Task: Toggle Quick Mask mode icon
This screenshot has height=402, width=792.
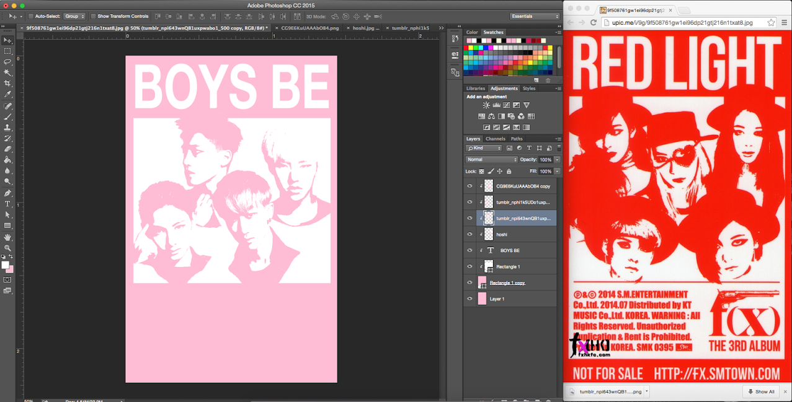Action: pyautogui.click(x=7, y=280)
